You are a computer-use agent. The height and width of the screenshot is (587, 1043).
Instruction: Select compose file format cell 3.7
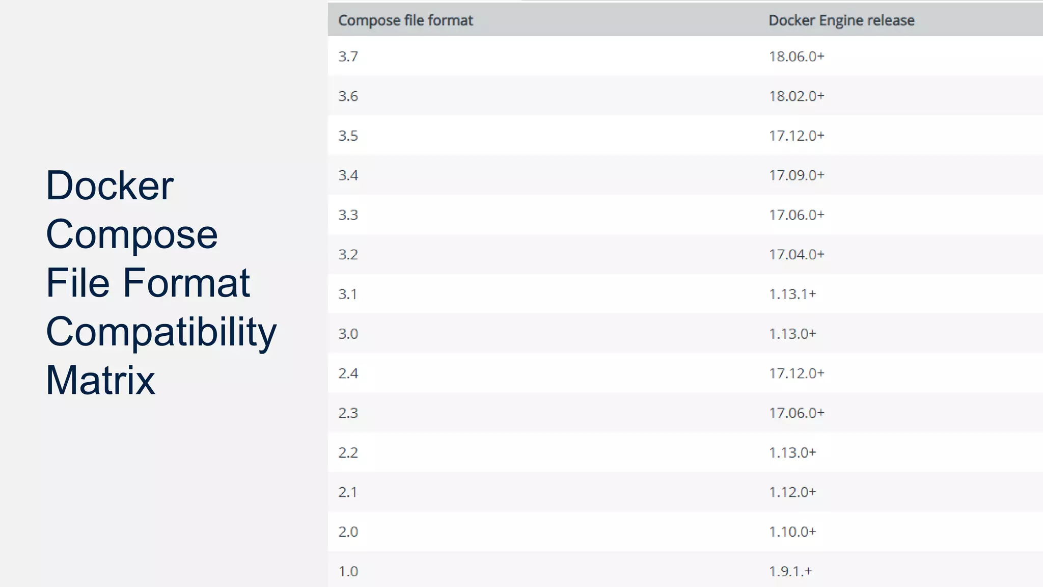click(348, 57)
